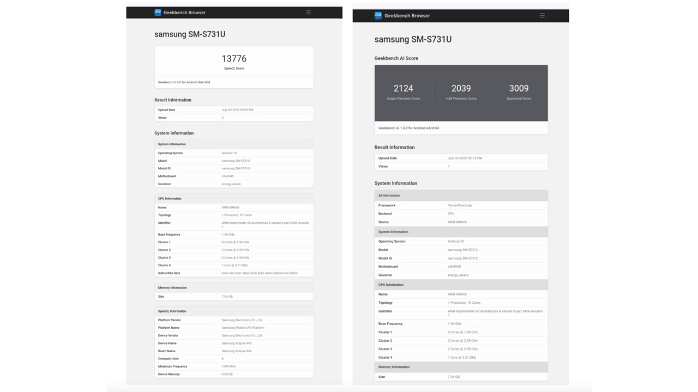Click the Views label on the AI page
Screen dimensions: 698x392
383,167
